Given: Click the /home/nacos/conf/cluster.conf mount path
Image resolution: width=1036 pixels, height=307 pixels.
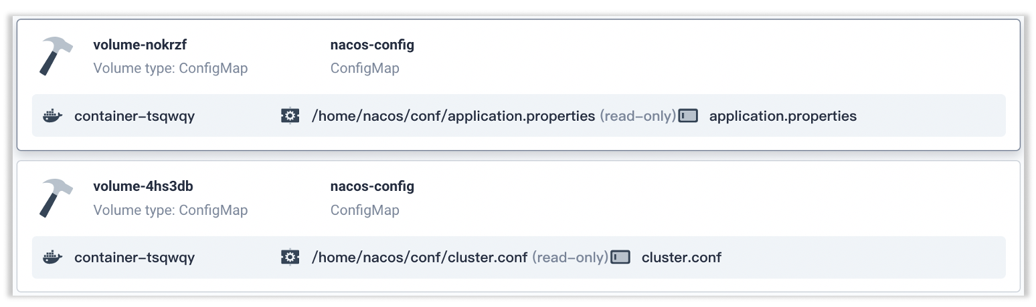Looking at the screenshot, I should tap(420, 258).
